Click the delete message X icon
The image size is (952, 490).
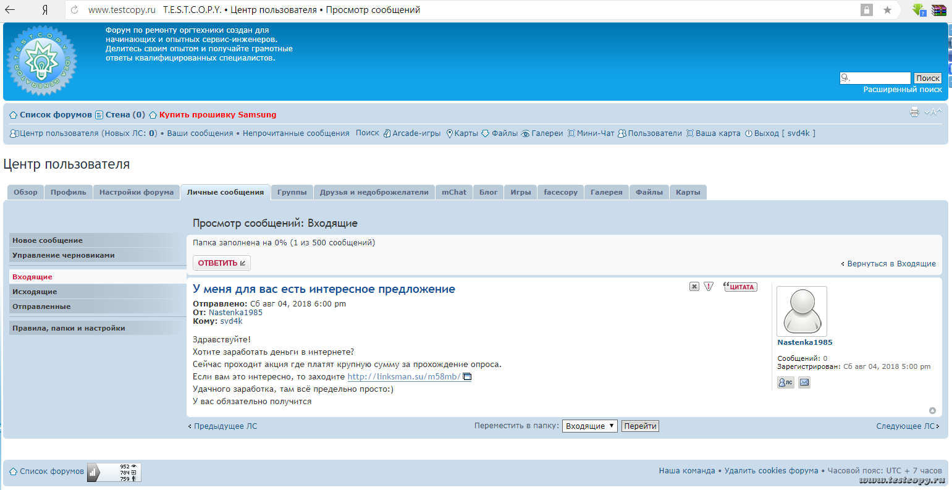tap(694, 287)
